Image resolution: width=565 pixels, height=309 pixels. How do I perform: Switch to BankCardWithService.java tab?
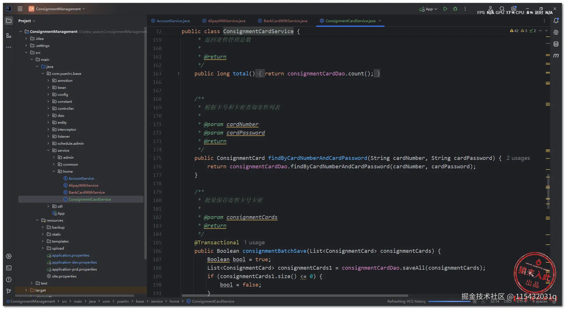283,21
